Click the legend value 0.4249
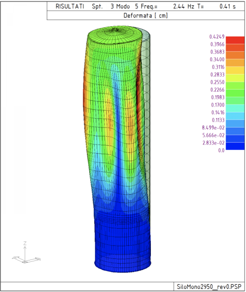The image size is (246, 292). pos(217,36)
